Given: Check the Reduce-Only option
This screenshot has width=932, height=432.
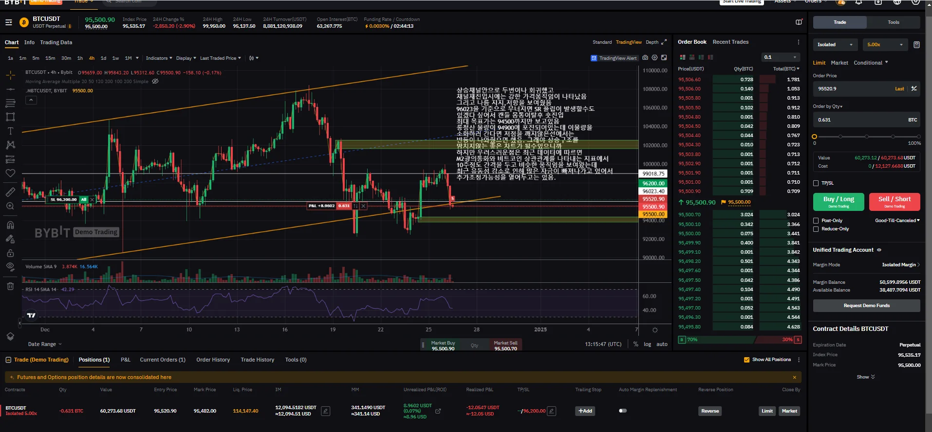Looking at the screenshot, I should [816, 229].
